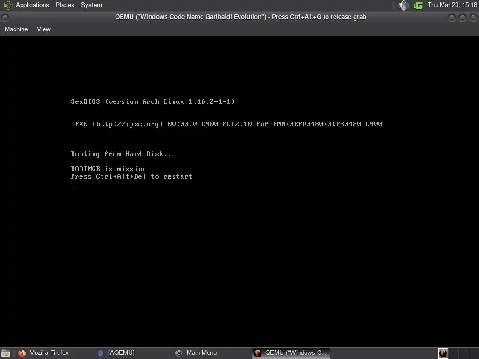Click the AQEMU icon in the taskbar
Screen dimensions: 479x359
[x=101, y=353]
